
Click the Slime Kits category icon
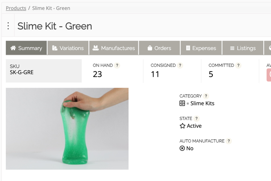183,104
